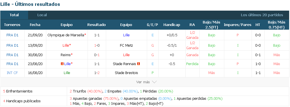
Task: Expand the Ver más chevron arrow
Action: point(154,82)
